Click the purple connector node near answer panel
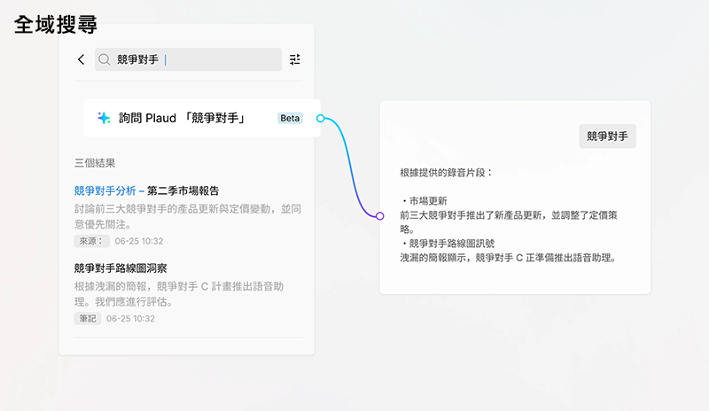Viewport: 709px width, 411px height. pos(379,216)
